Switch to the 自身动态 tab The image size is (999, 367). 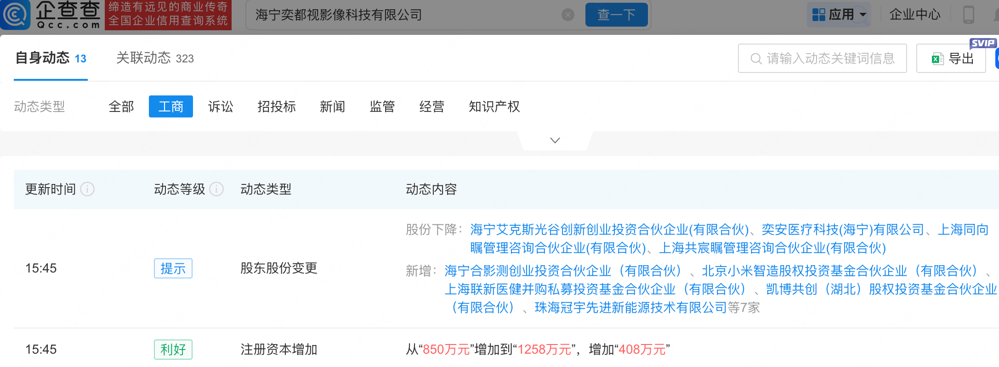pos(51,58)
